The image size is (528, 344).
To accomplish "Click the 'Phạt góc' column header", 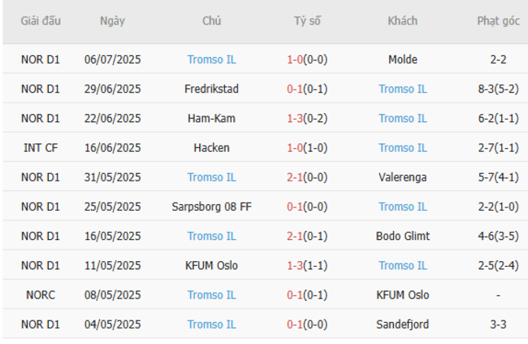I will [x=499, y=21].
